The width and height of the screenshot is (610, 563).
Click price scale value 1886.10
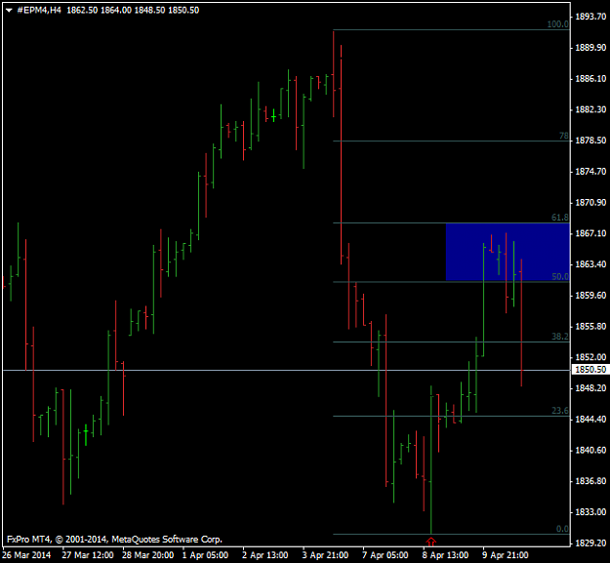point(590,78)
